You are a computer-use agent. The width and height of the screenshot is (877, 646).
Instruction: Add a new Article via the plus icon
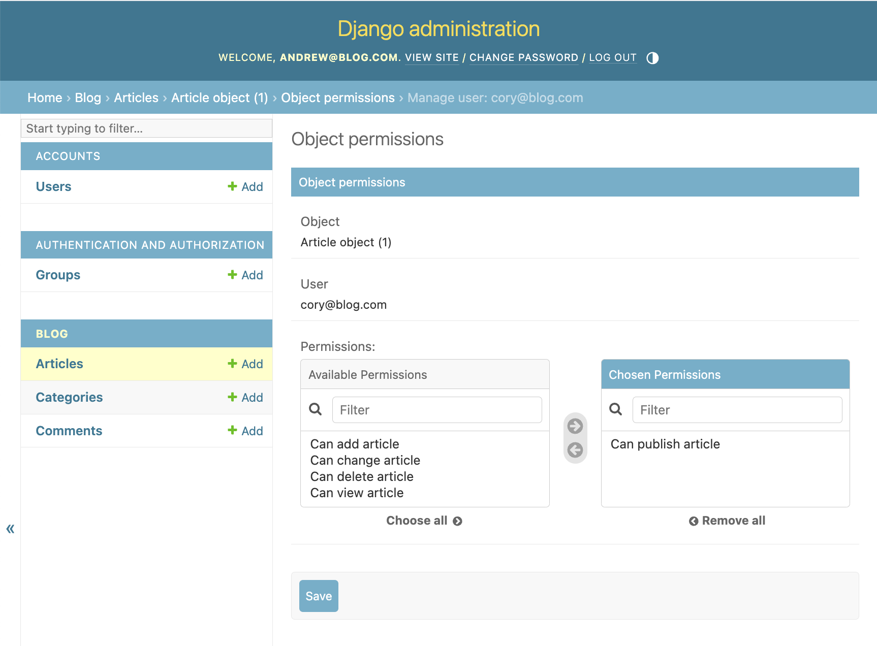click(x=245, y=364)
